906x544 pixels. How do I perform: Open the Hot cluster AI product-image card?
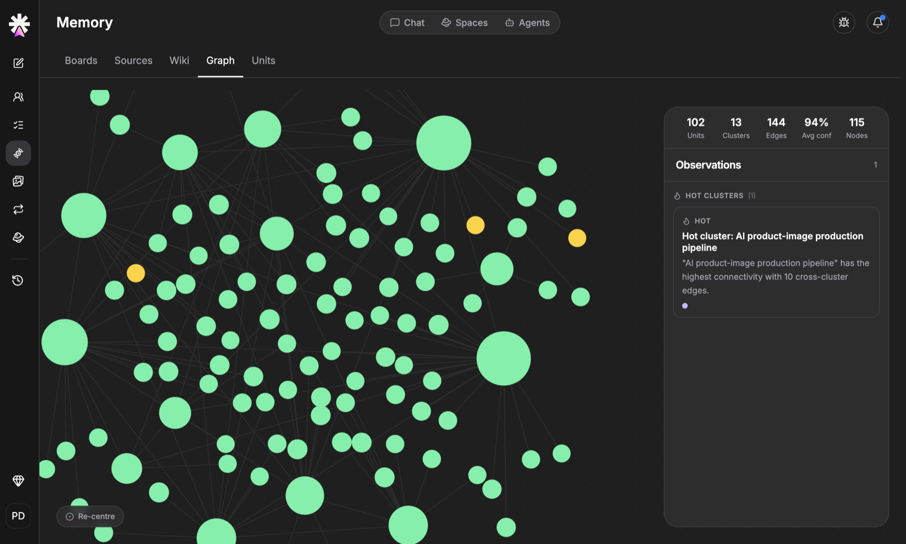click(x=776, y=262)
